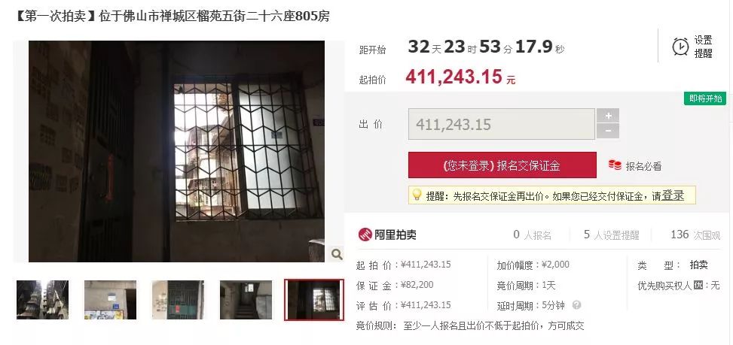Select the first building exterior thumbnail

pos(42,300)
